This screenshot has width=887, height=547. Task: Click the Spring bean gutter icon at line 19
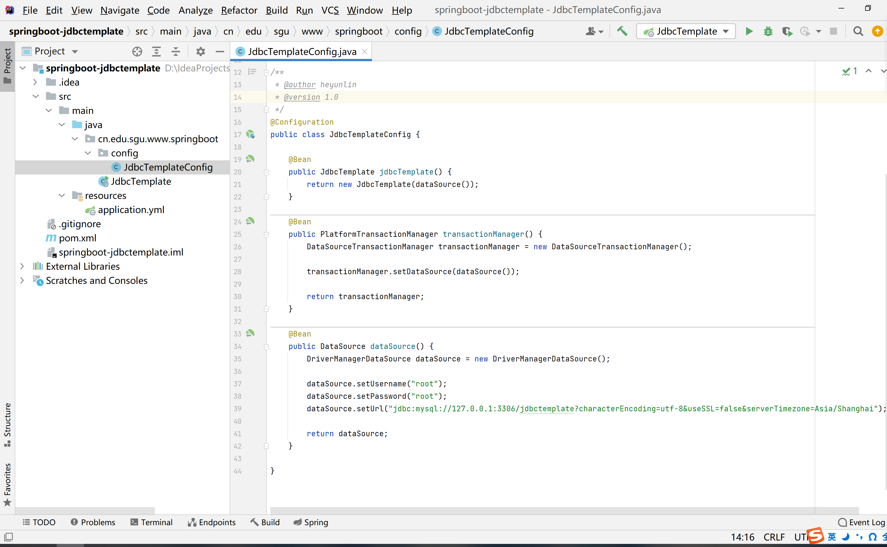(x=251, y=159)
